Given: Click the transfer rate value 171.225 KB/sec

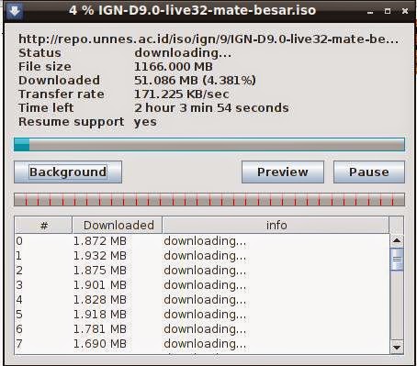Looking at the screenshot, I should (x=182, y=94).
